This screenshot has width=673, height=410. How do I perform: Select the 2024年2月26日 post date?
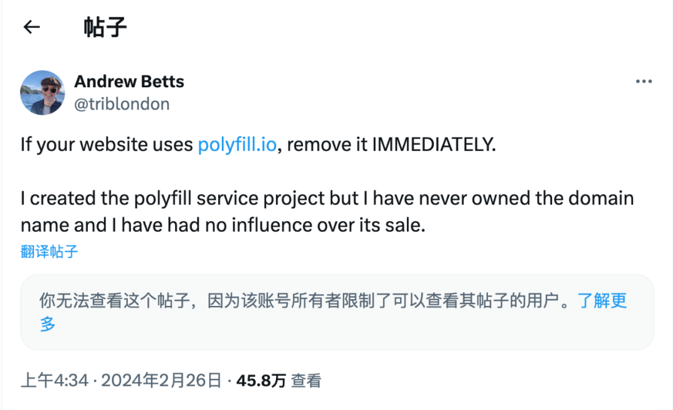(161, 380)
